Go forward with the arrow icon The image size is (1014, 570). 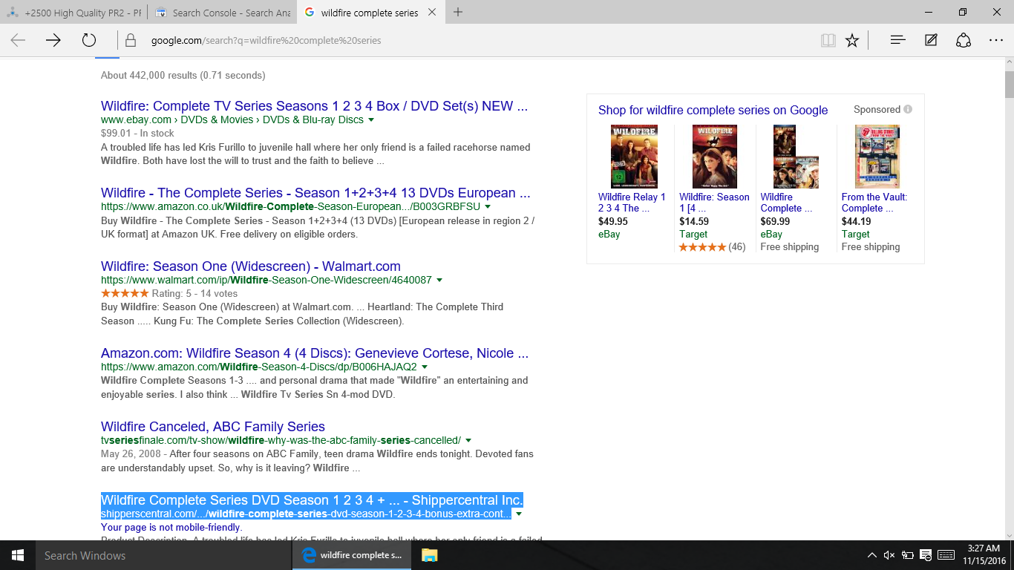(53, 41)
